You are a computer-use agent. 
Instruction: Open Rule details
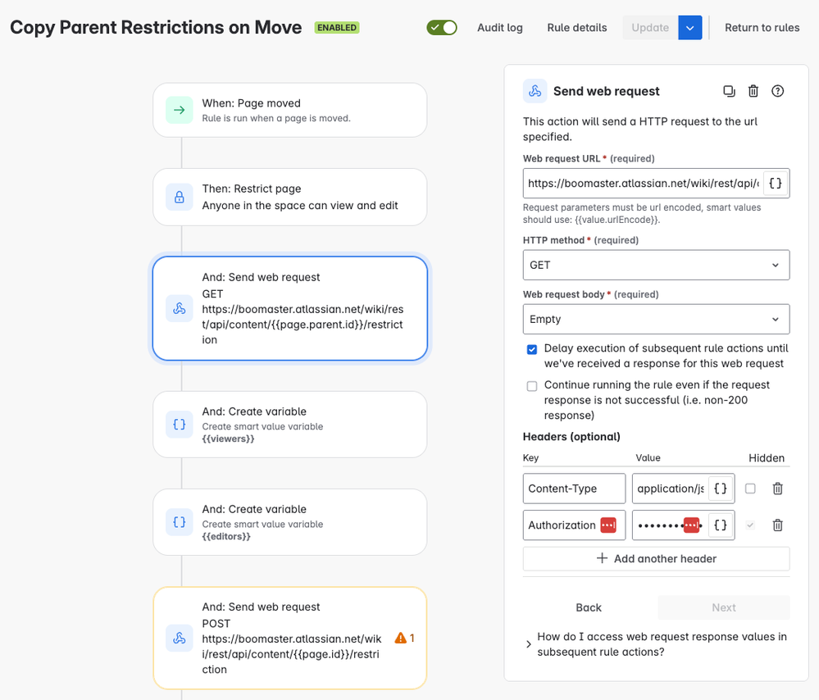pyautogui.click(x=577, y=28)
